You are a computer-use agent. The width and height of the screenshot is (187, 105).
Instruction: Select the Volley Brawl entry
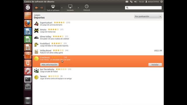pyautogui.click(x=98, y=52)
